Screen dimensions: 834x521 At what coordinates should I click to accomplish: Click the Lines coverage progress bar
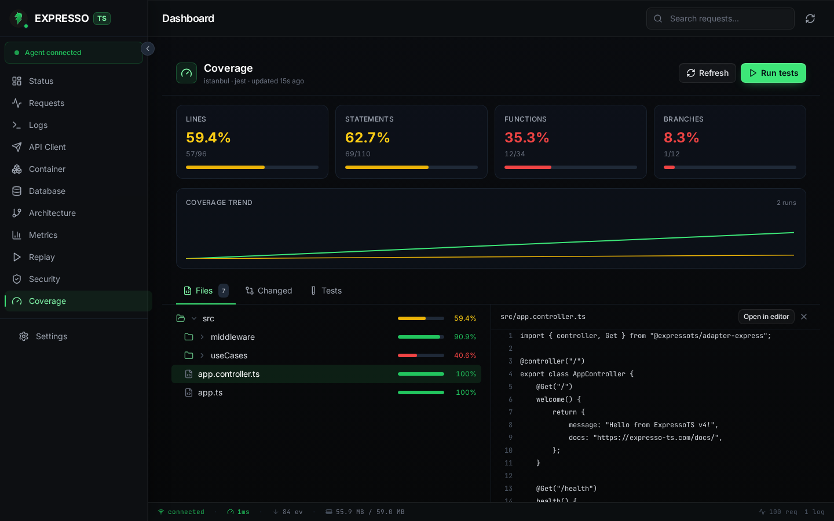[x=252, y=167]
